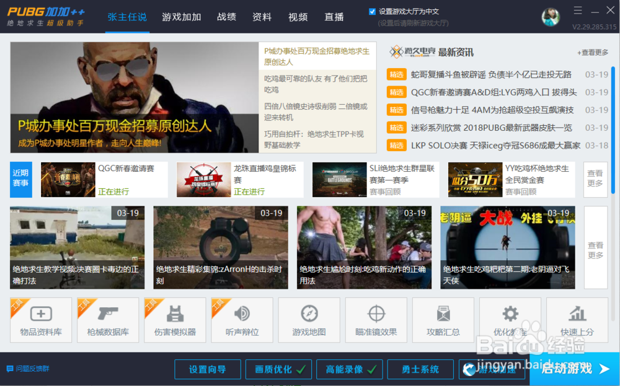Click the 启动游戏 launch button
Screen dimensions: 620x386
575,369
